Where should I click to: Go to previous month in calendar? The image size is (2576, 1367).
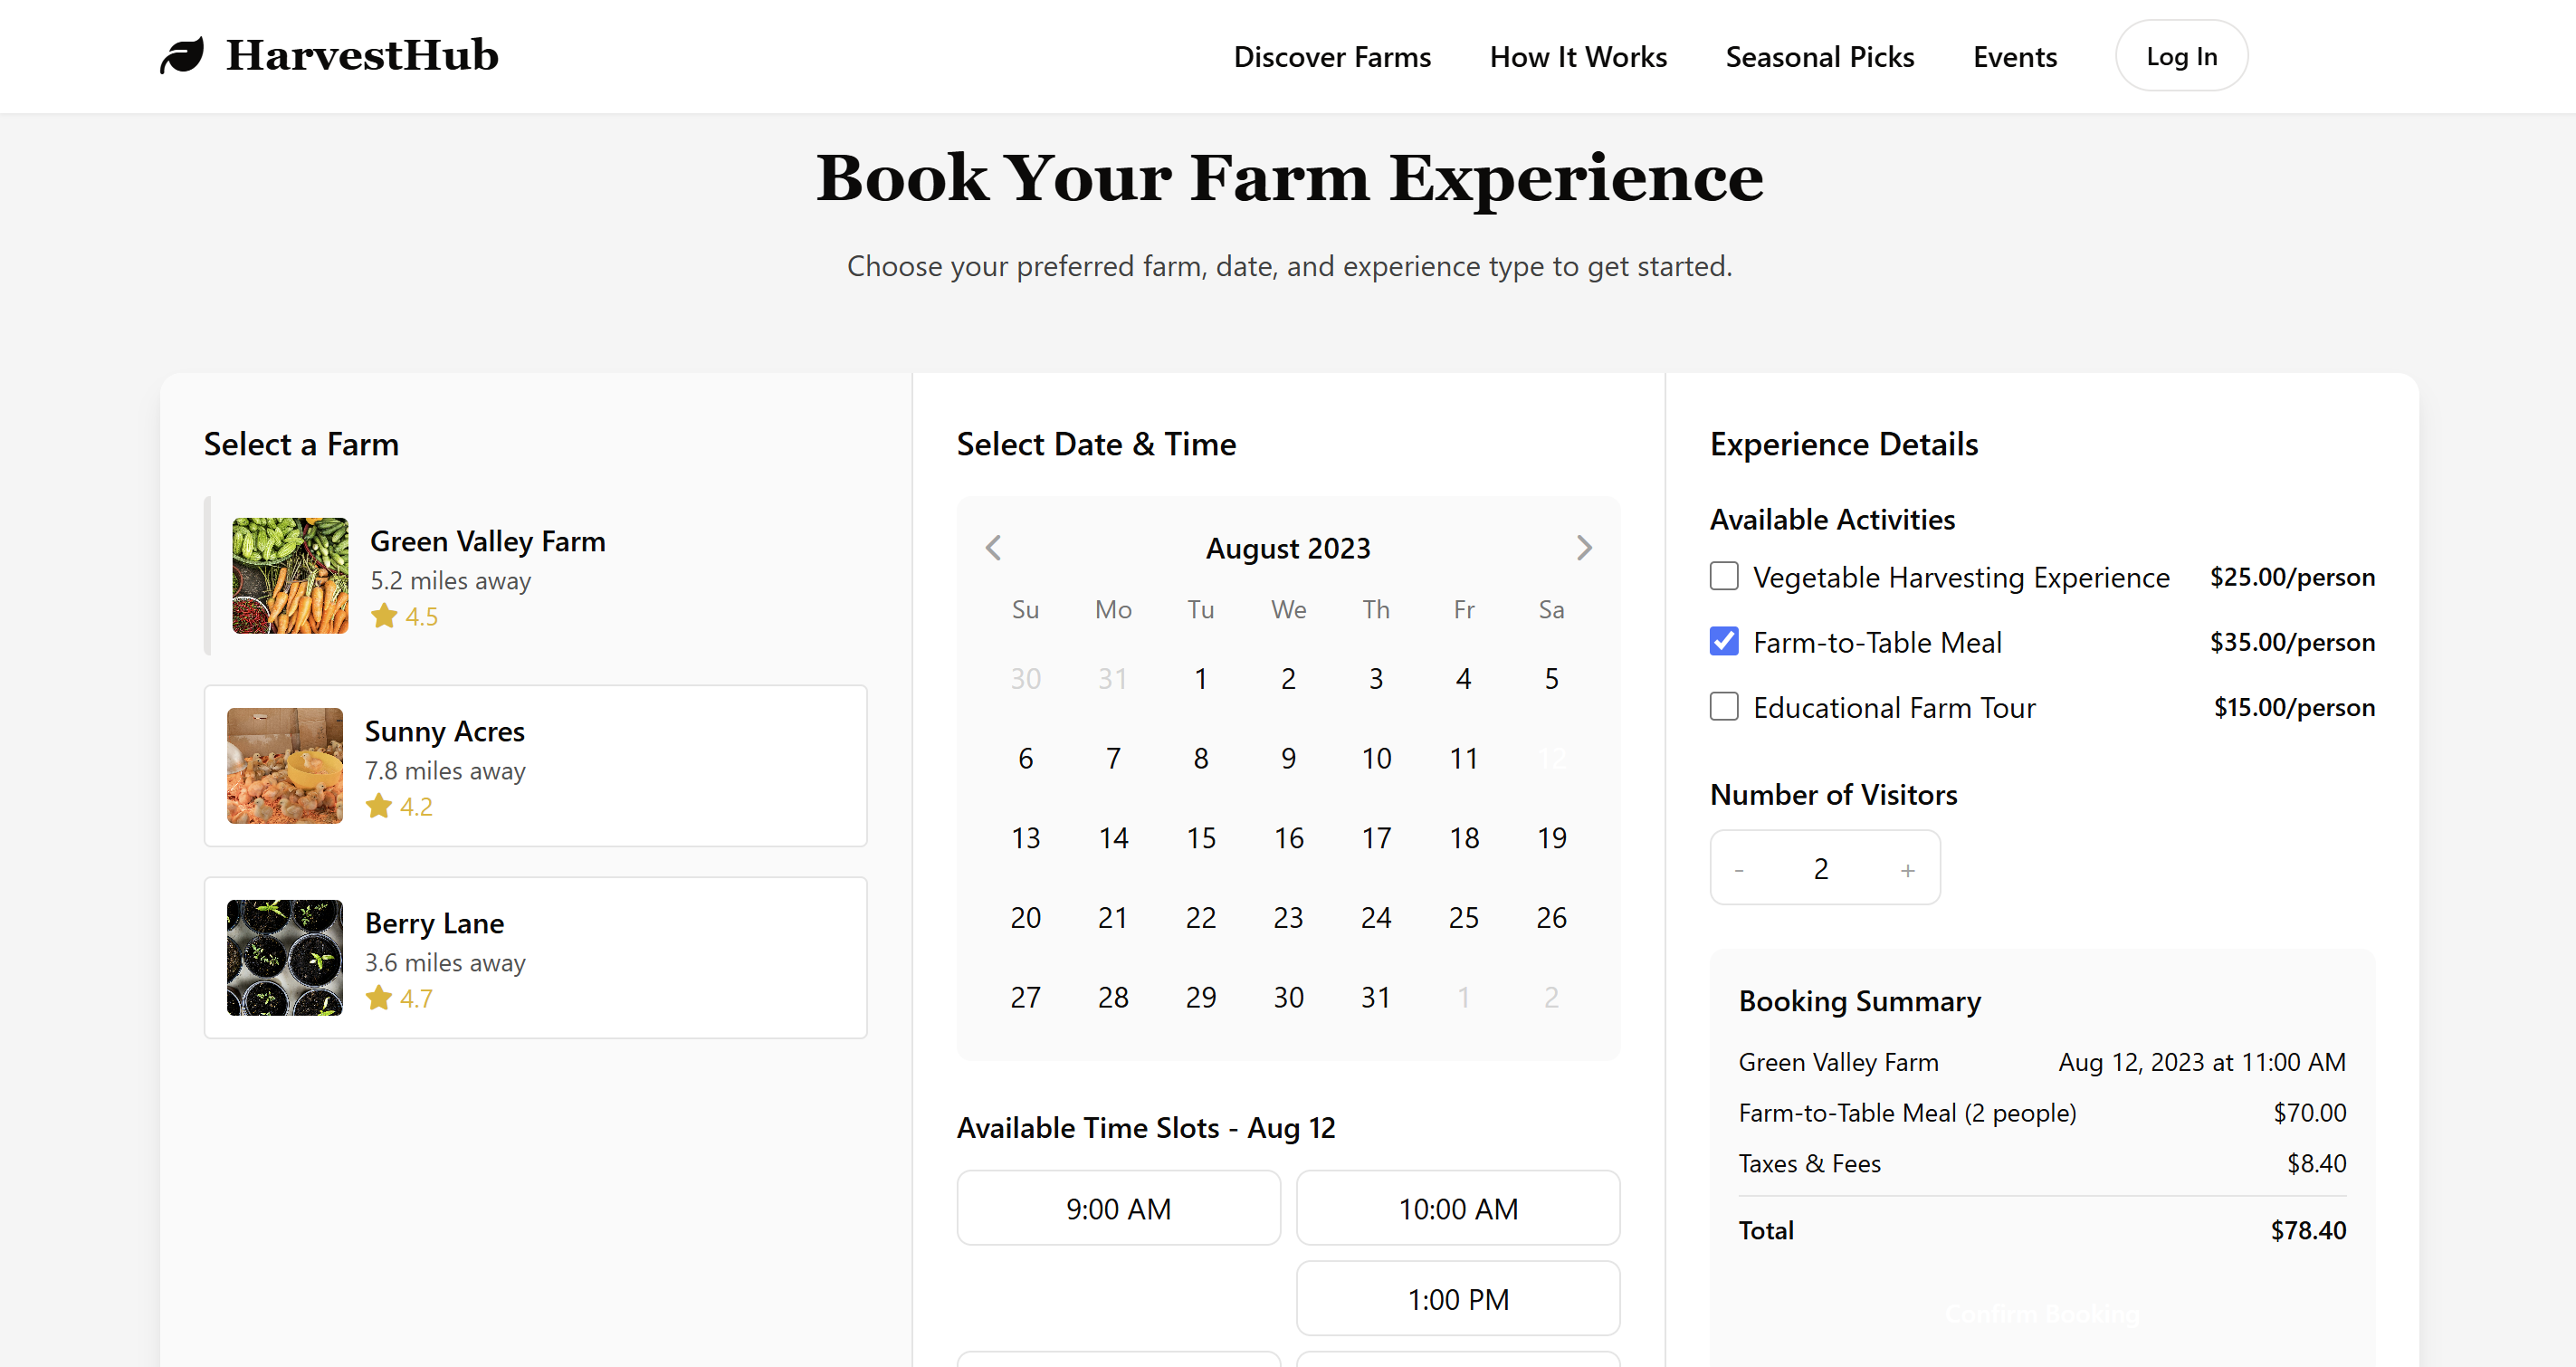[993, 548]
